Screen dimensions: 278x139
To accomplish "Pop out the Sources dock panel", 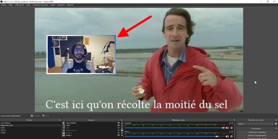I will 121,120.
